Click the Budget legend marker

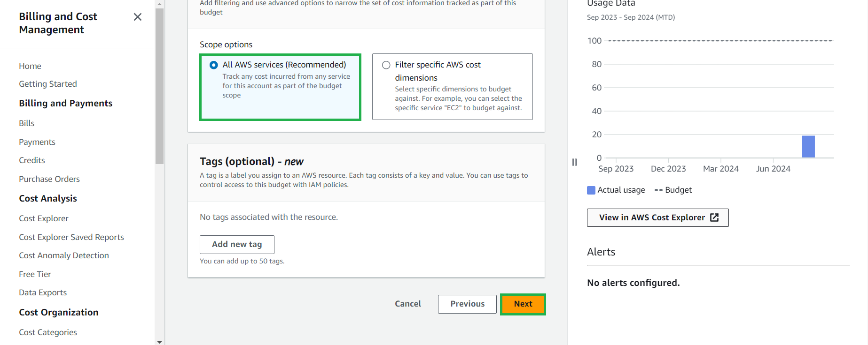coord(658,190)
